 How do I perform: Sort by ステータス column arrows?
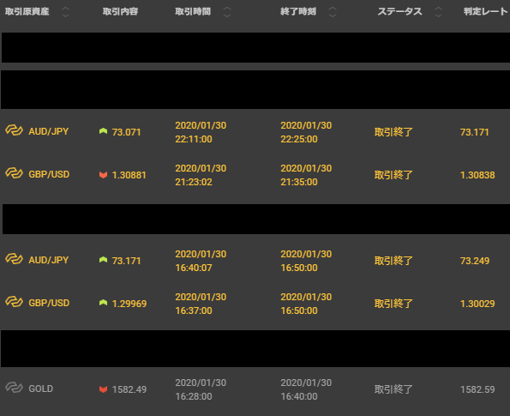click(x=438, y=12)
